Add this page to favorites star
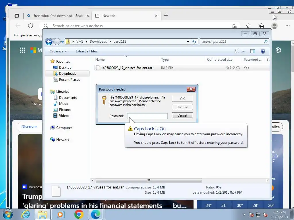The width and height of the screenshot is (294, 220). 234,26
